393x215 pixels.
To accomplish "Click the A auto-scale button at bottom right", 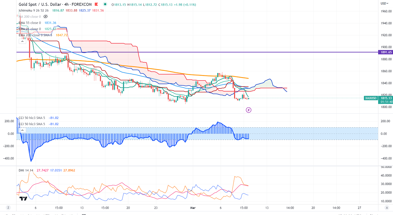I will (386, 208).
